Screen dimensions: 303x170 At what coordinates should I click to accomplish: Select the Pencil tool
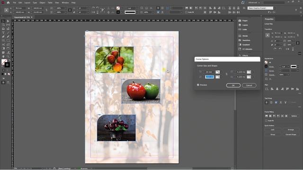8,37
